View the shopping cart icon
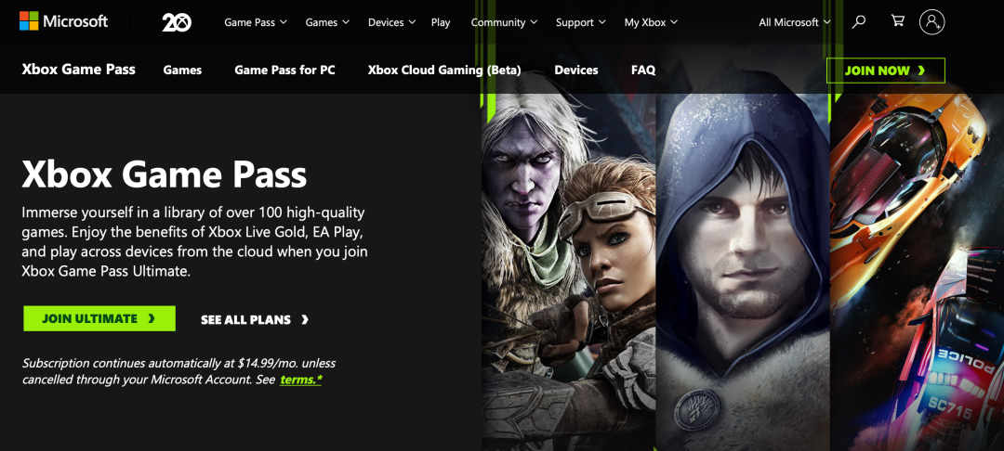The width and height of the screenshot is (1004, 451). coord(898,21)
